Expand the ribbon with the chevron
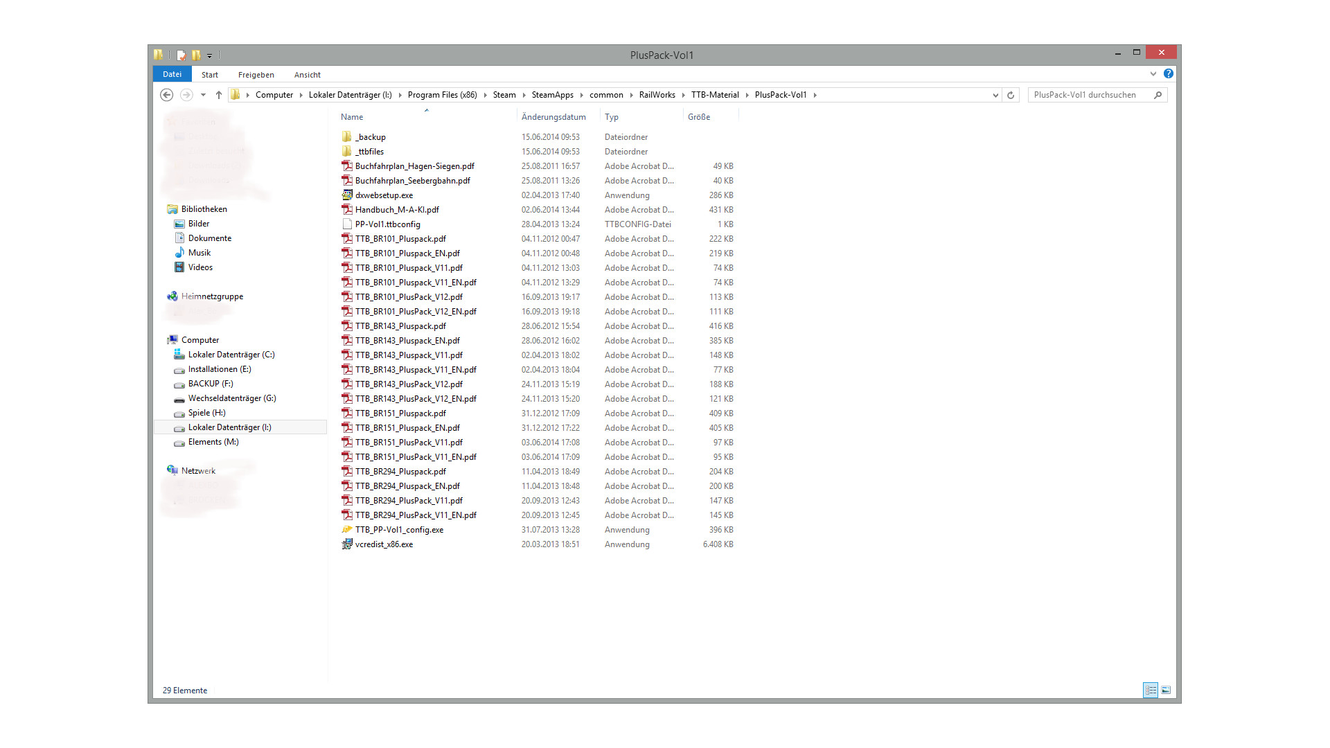The image size is (1330, 748). (1153, 73)
